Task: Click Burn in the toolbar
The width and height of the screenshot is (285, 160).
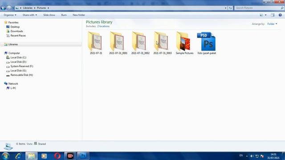Action: coord(64,15)
